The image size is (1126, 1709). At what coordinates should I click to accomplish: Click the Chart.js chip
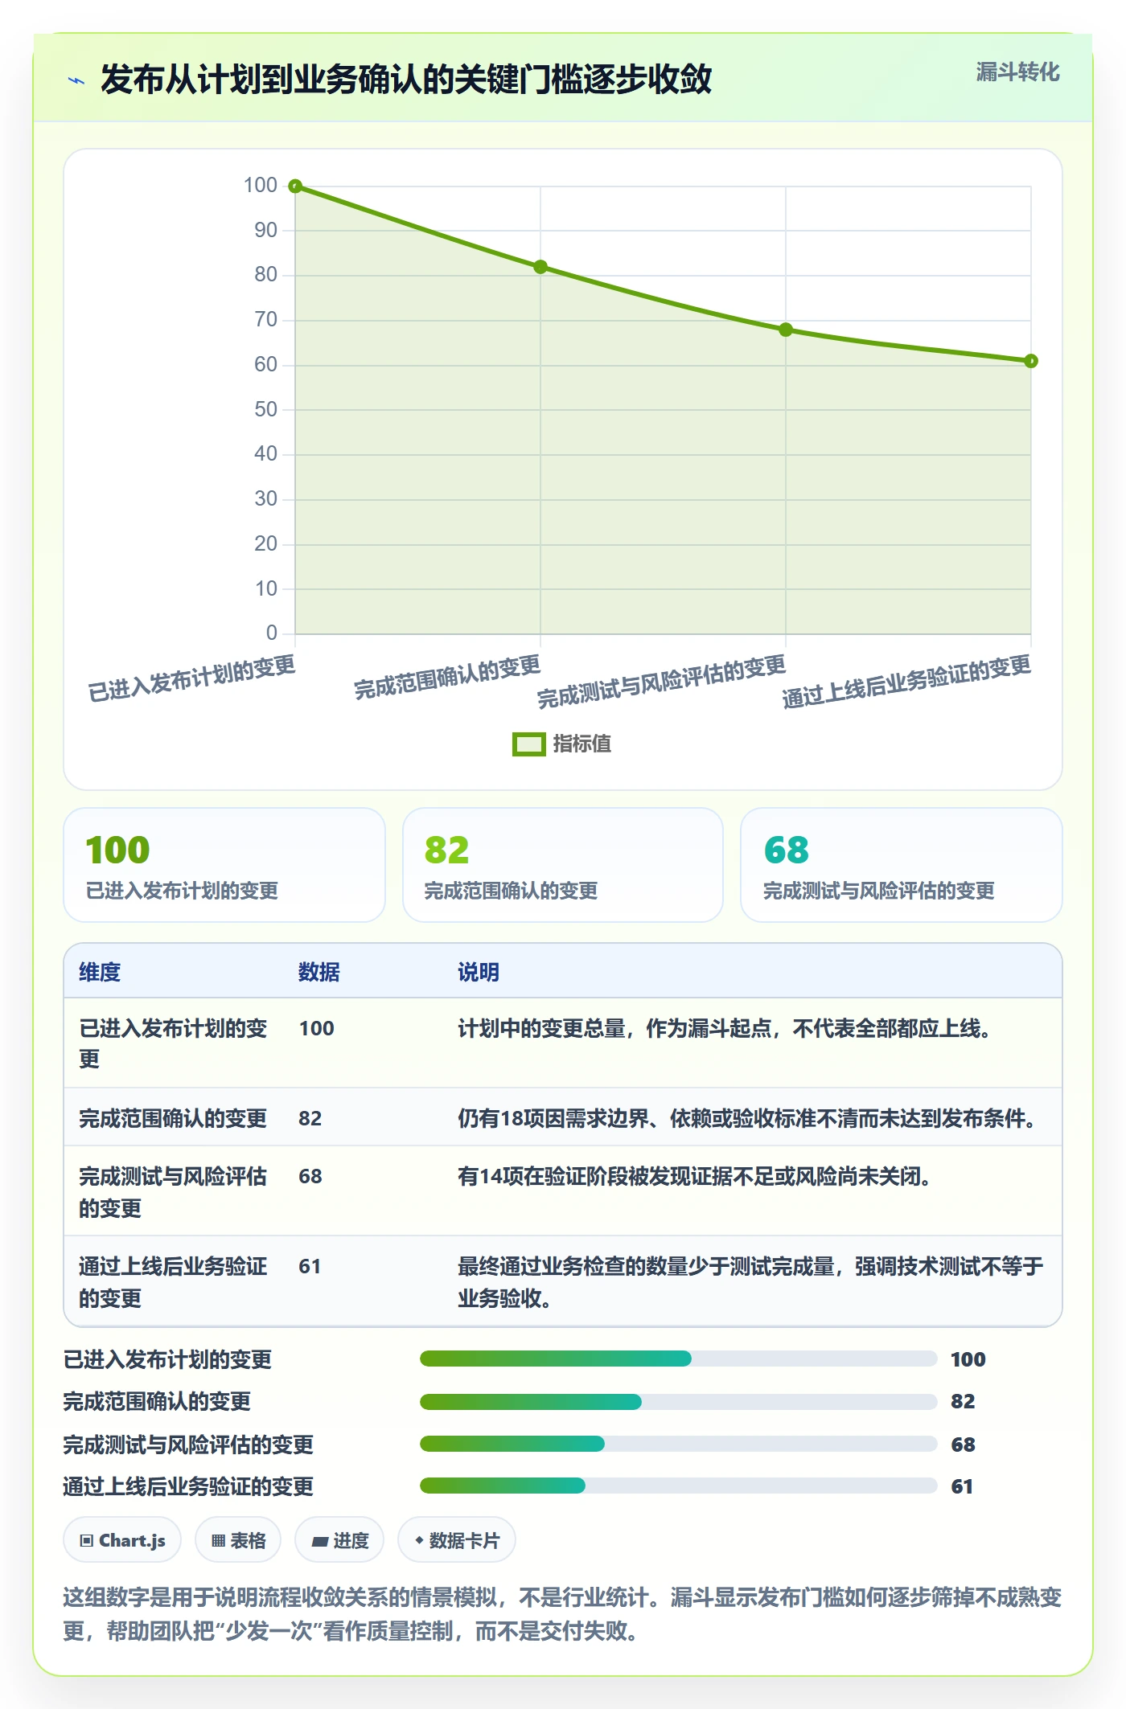click(x=122, y=1540)
